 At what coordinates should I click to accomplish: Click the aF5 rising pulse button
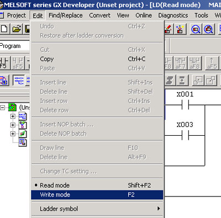[212, 63]
